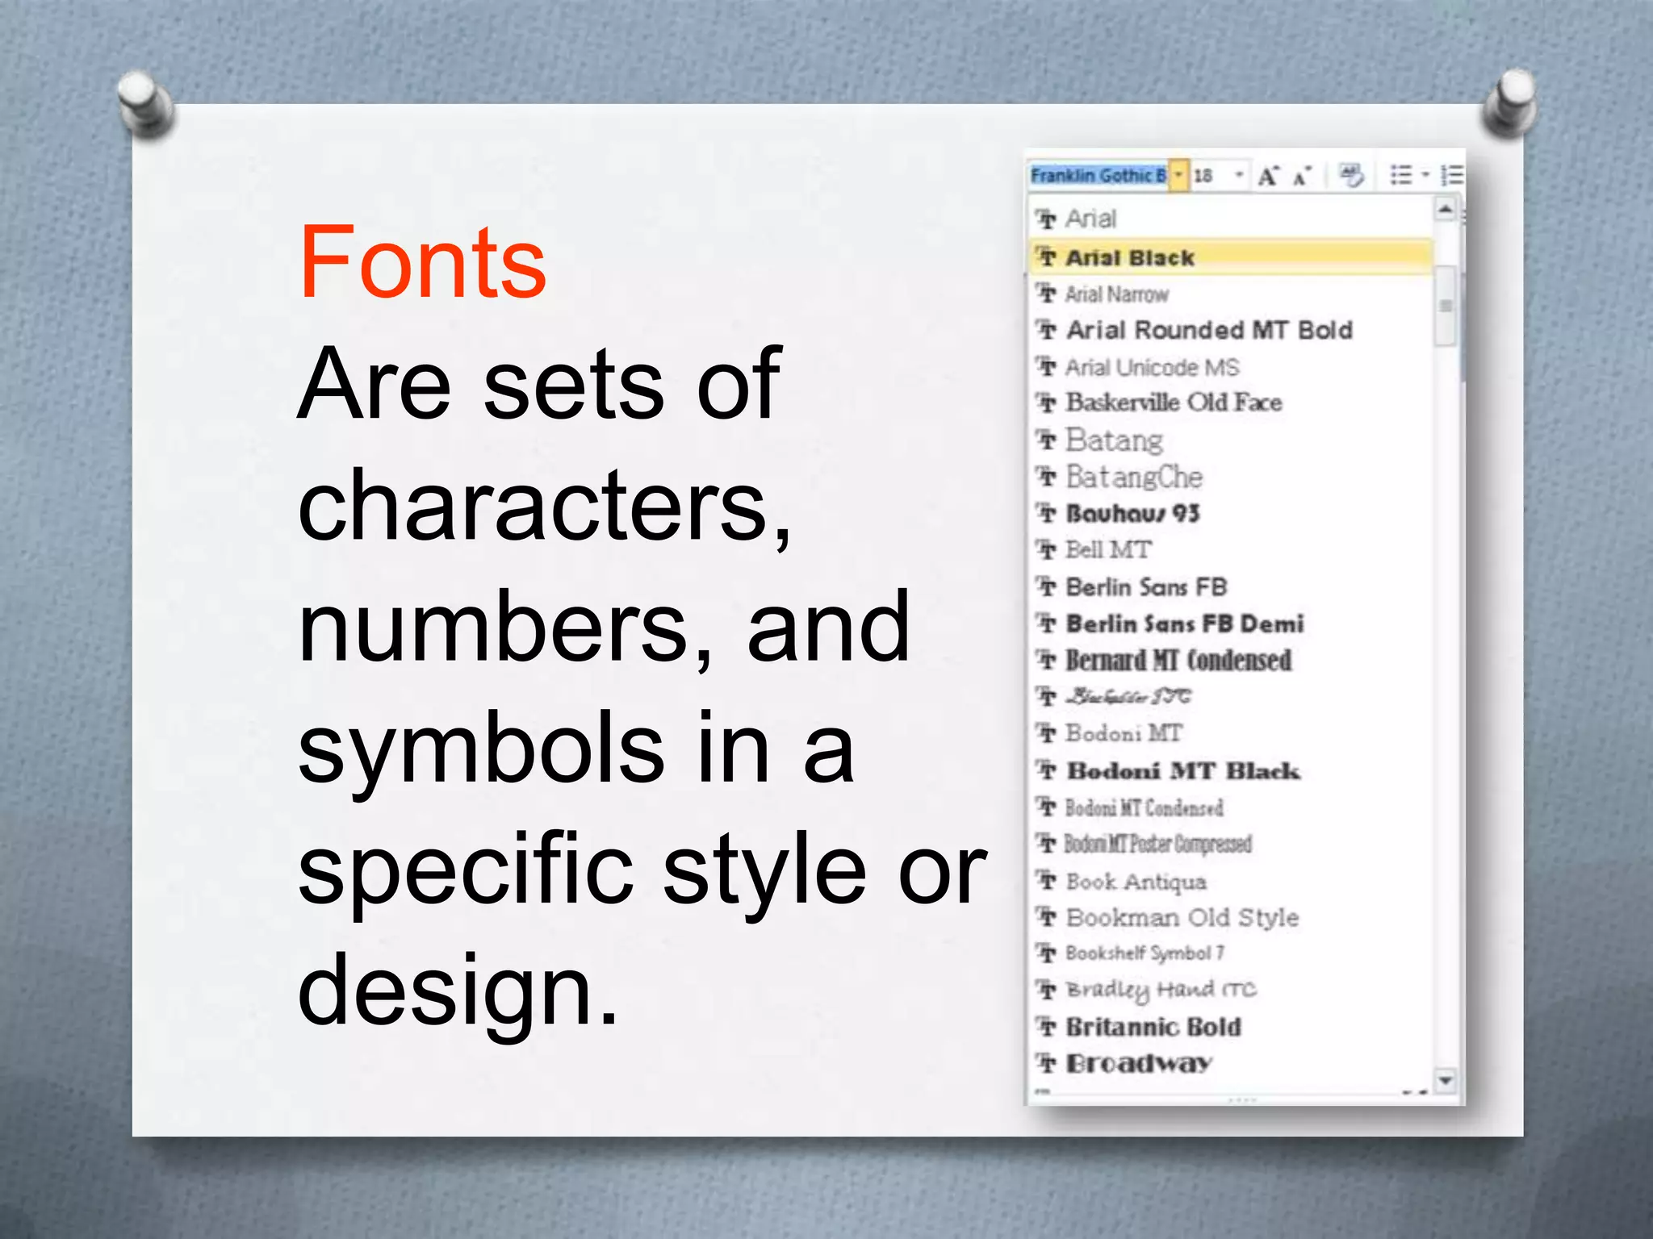Image resolution: width=1653 pixels, height=1239 pixels.
Task: Pick Bookshelf Symbol 7 font
Action: click(x=1232, y=953)
